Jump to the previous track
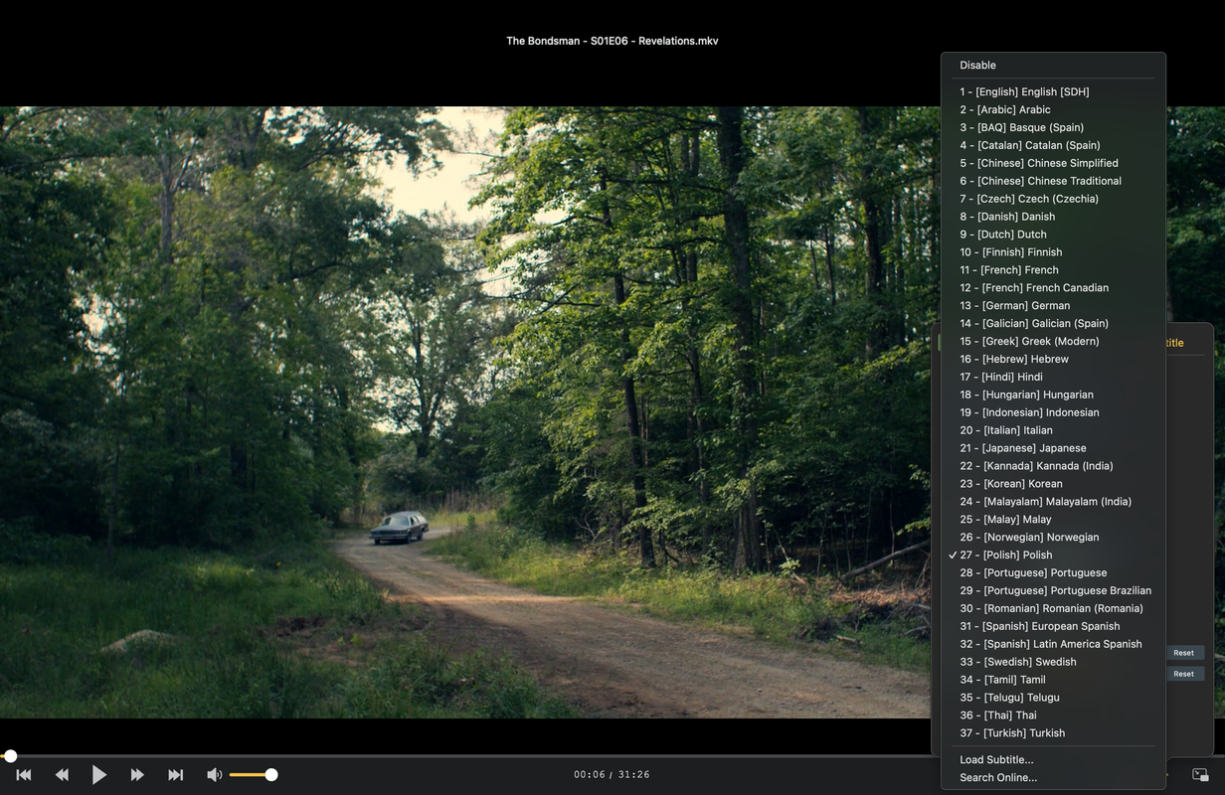This screenshot has height=795, width=1225. point(24,775)
